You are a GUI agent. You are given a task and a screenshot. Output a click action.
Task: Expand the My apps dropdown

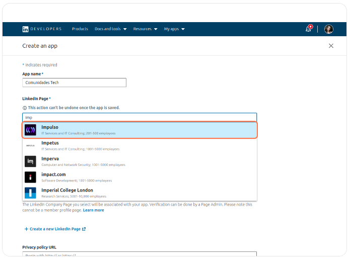tap(174, 29)
